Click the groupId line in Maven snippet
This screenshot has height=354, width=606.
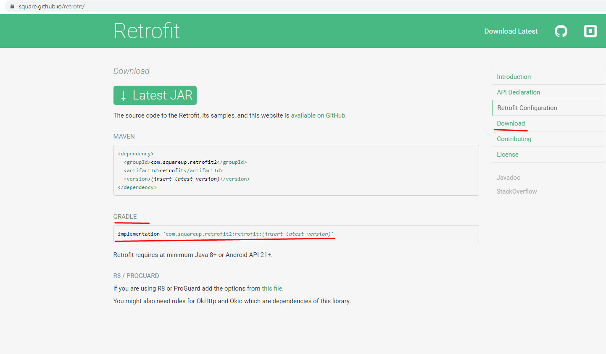click(x=185, y=162)
